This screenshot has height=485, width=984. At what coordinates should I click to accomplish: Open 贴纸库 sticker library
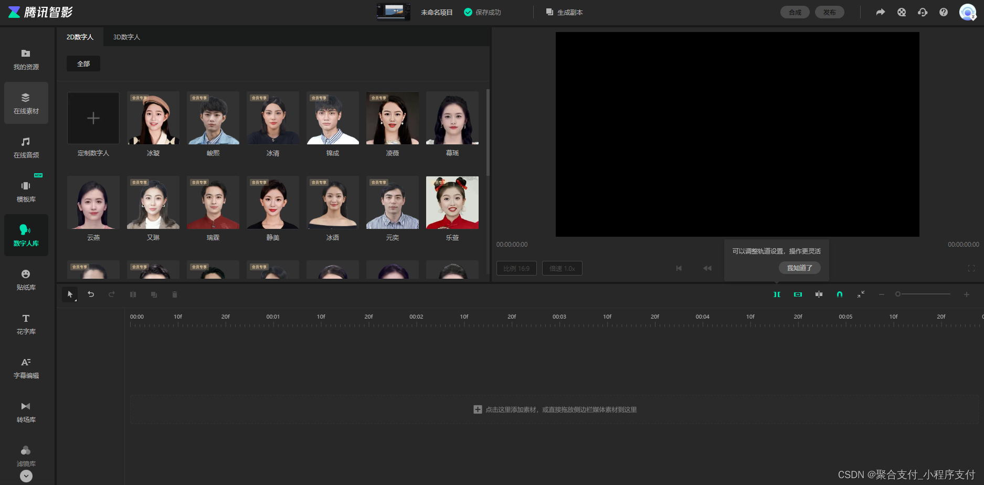coord(26,280)
